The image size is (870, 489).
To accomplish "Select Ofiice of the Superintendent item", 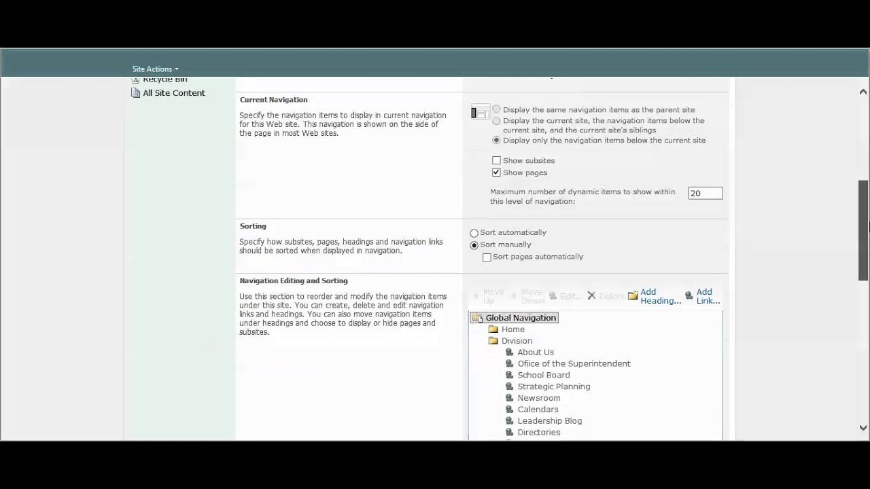I will pos(574,364).
